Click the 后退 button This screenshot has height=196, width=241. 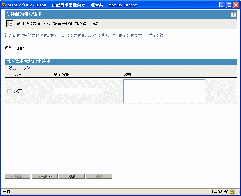coord(17,176)
